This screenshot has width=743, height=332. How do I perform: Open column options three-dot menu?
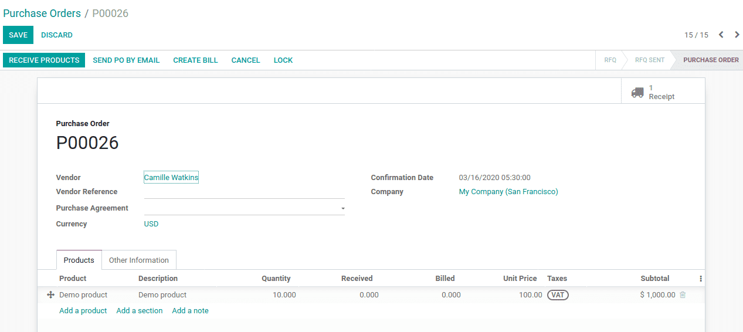pyautogui.click(x=700, y=279)
